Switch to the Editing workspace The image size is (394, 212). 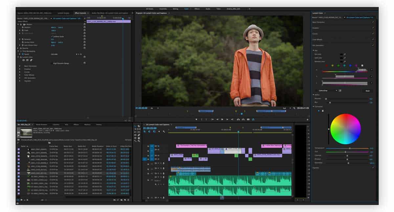tap(175, 9)
